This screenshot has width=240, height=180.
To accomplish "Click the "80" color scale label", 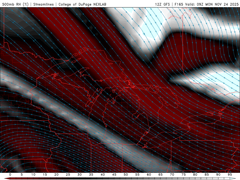I will (195, 175).
